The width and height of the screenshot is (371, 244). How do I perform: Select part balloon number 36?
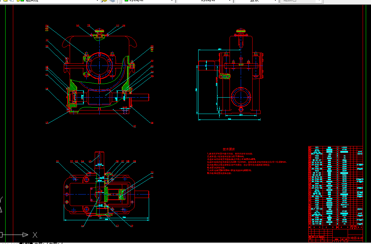[x=152, y=123]
